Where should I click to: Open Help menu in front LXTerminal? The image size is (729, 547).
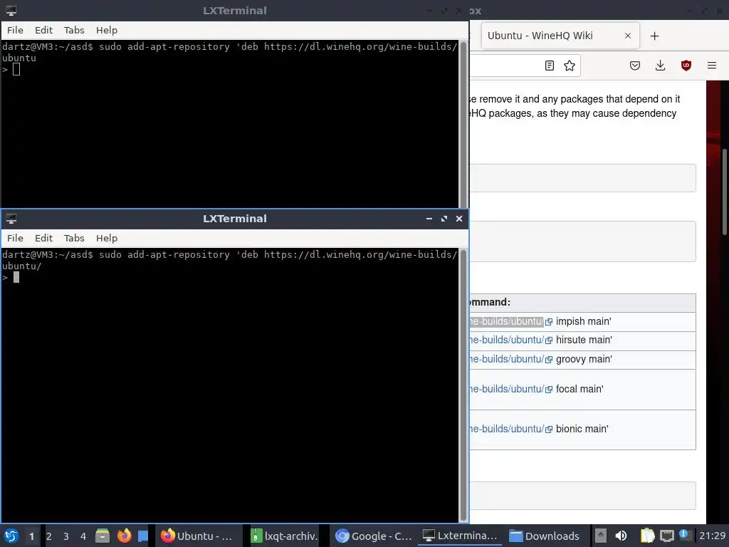coord(107,238)
